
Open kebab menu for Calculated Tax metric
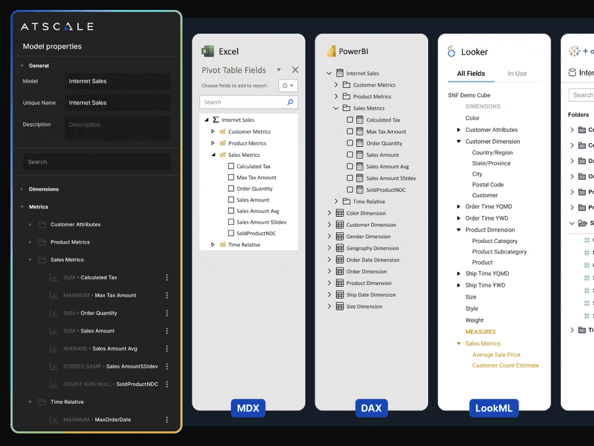pos(166,278)
